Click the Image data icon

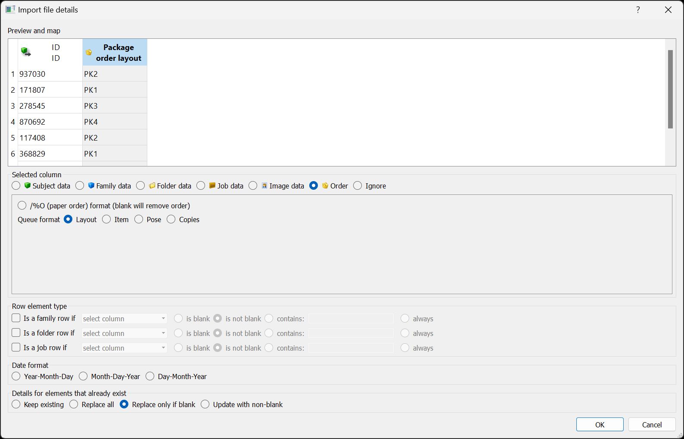tap(264, 185)
